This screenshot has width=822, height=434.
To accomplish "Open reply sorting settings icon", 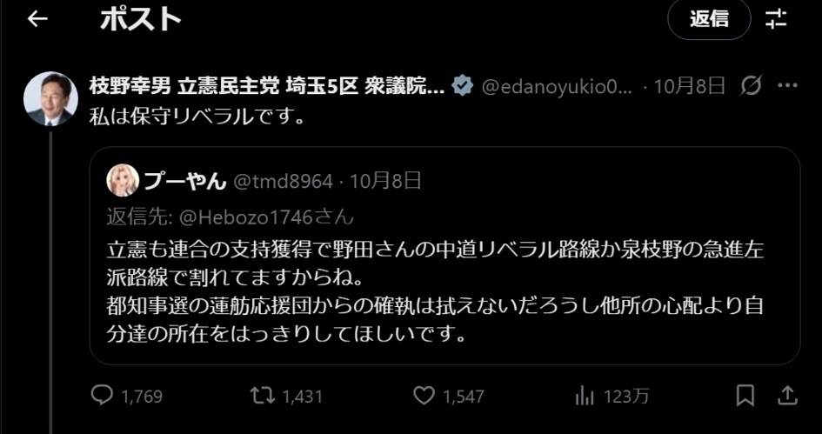I will coord(776,19).
